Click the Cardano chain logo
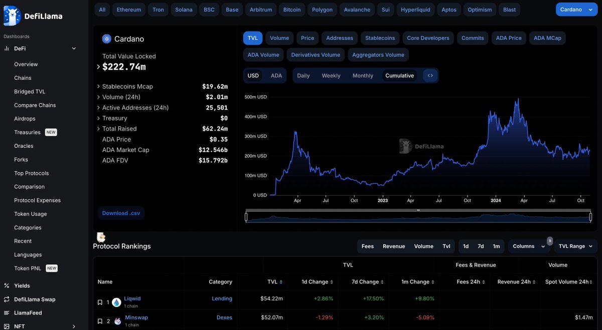Image resolution: width=602 pixels, height=330 pixels. tap(106, 39)
